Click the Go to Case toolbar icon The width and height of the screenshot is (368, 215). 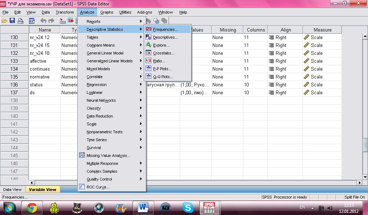63,21
